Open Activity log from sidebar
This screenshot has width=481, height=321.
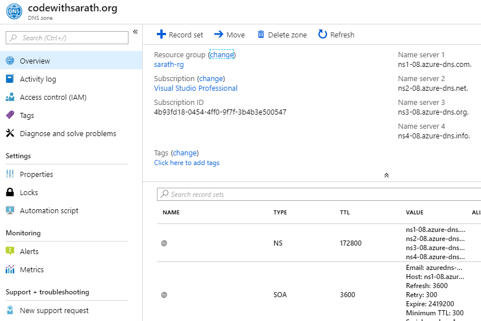pos(38,79)
